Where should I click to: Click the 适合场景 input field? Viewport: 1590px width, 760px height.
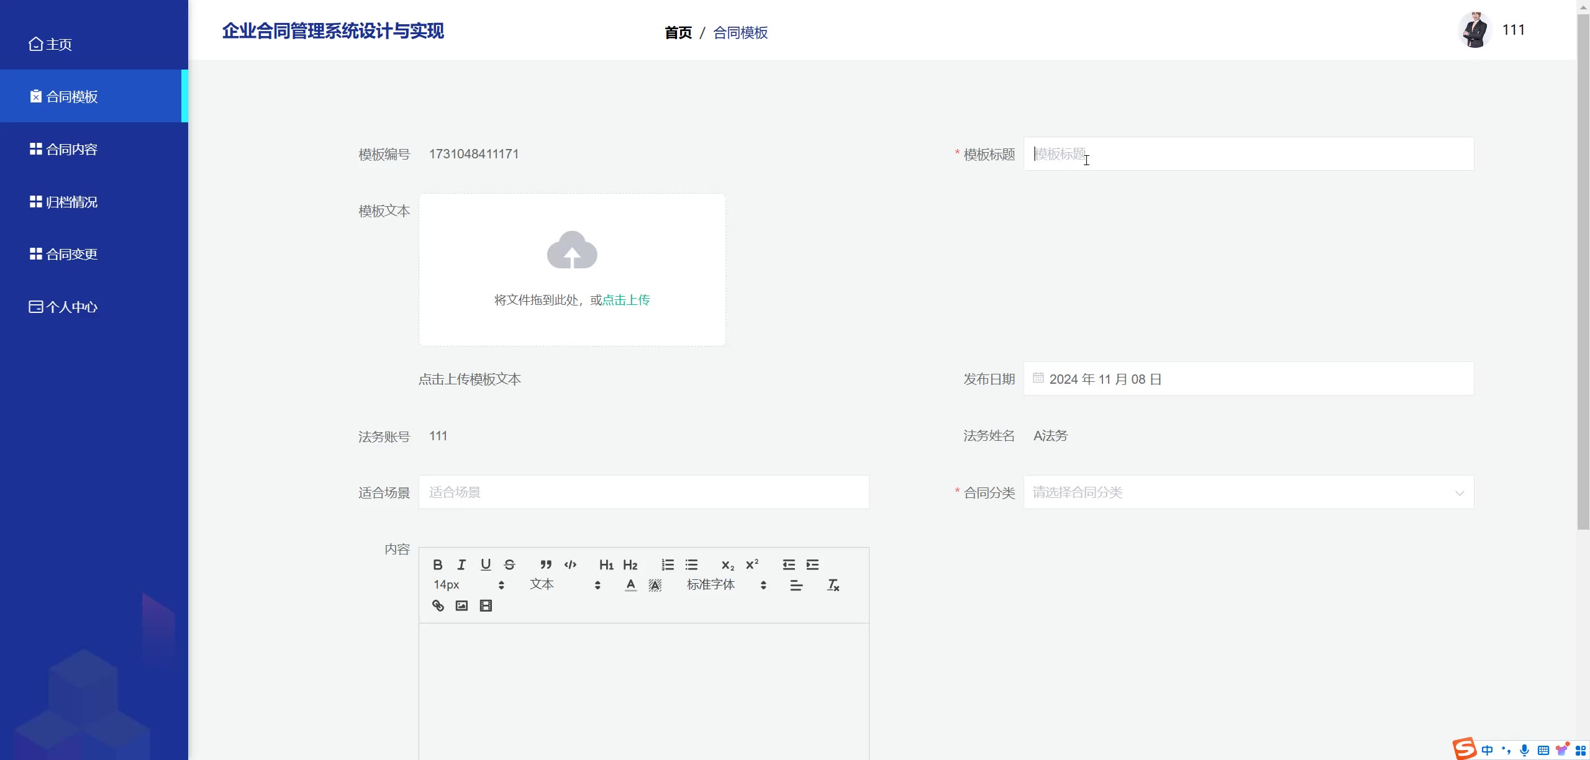tap(643, 492)
